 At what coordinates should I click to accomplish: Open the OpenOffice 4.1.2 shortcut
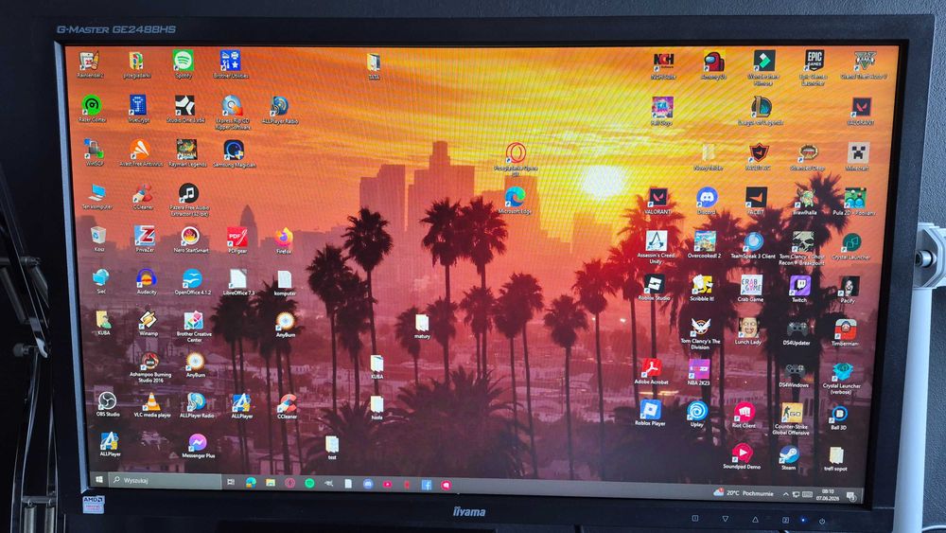[x=192, y=282]
